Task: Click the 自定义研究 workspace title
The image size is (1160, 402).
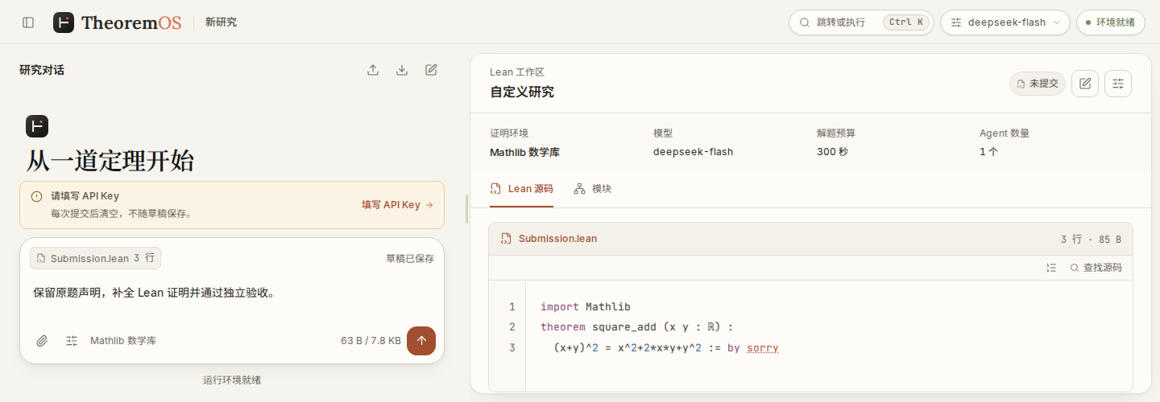Action: tap(522, 92)
